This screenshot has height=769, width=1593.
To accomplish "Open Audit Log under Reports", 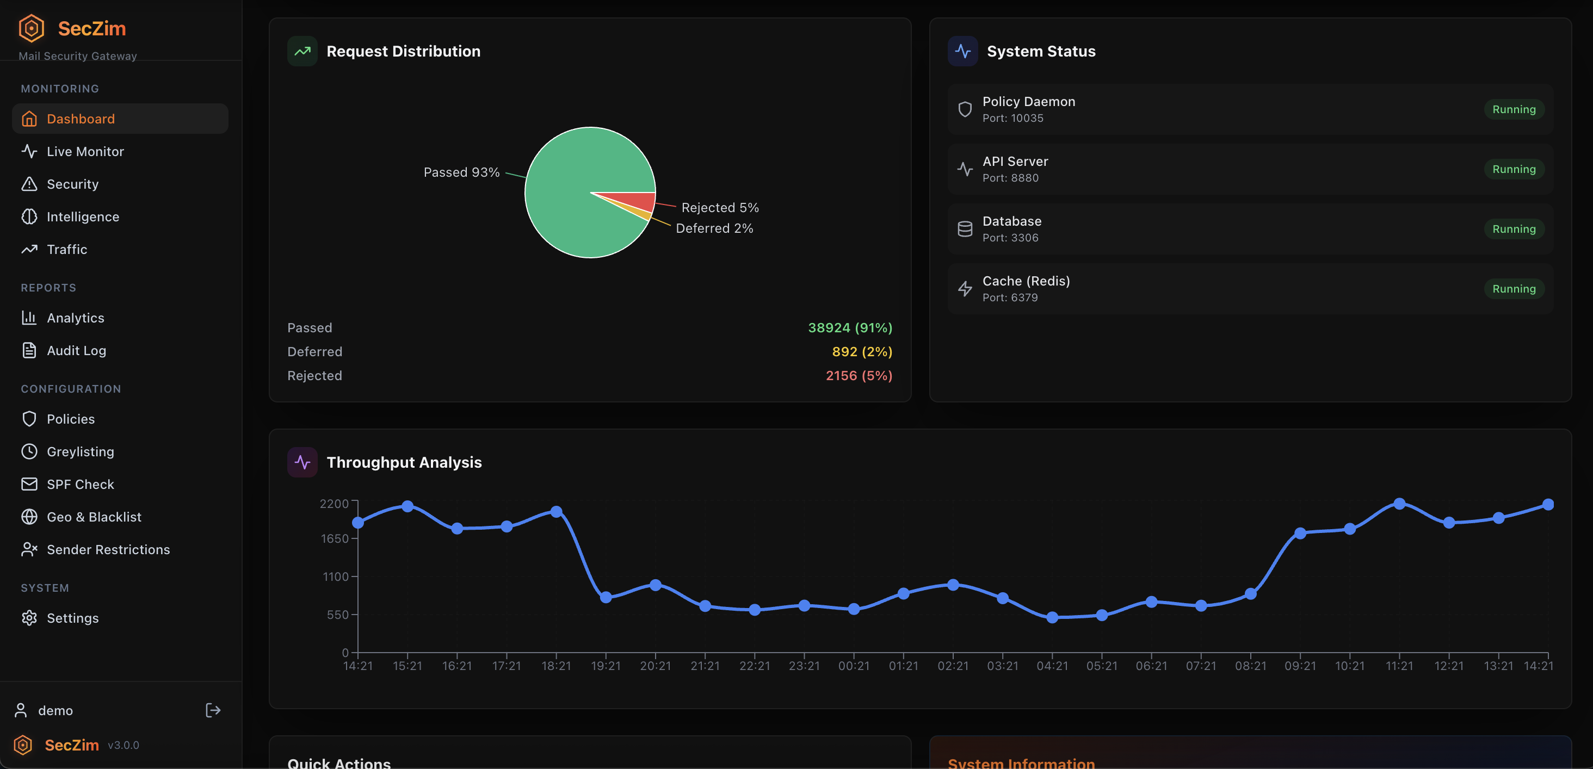I will pyautogui.click(x=76, y=350).
